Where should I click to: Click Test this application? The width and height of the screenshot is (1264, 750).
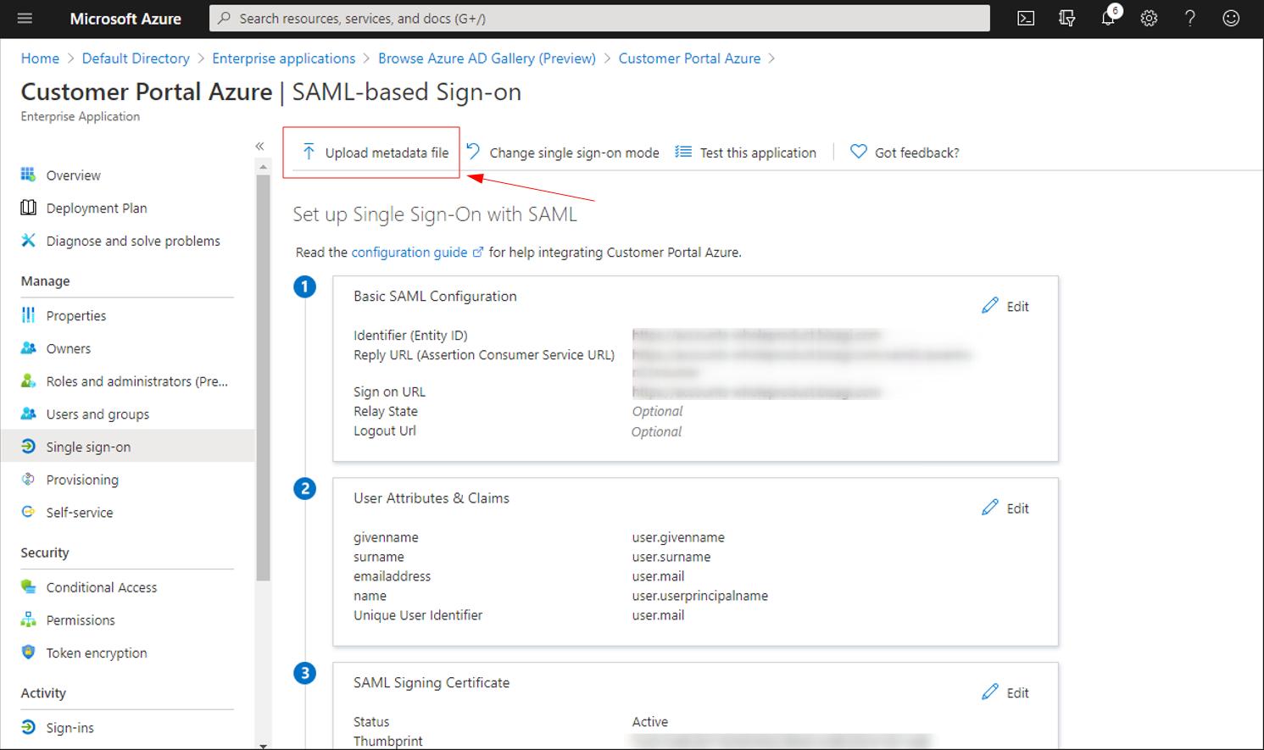(745, 153)
